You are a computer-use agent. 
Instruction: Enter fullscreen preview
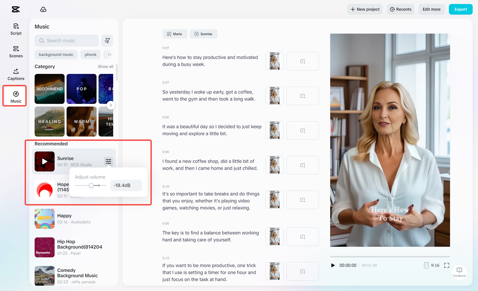point(447,265)
